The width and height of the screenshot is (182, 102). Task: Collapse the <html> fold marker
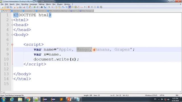click(12, 20)
